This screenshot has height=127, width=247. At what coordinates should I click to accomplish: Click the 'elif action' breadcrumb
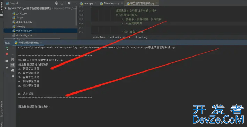pyautogui.click(x=120, y=37)
